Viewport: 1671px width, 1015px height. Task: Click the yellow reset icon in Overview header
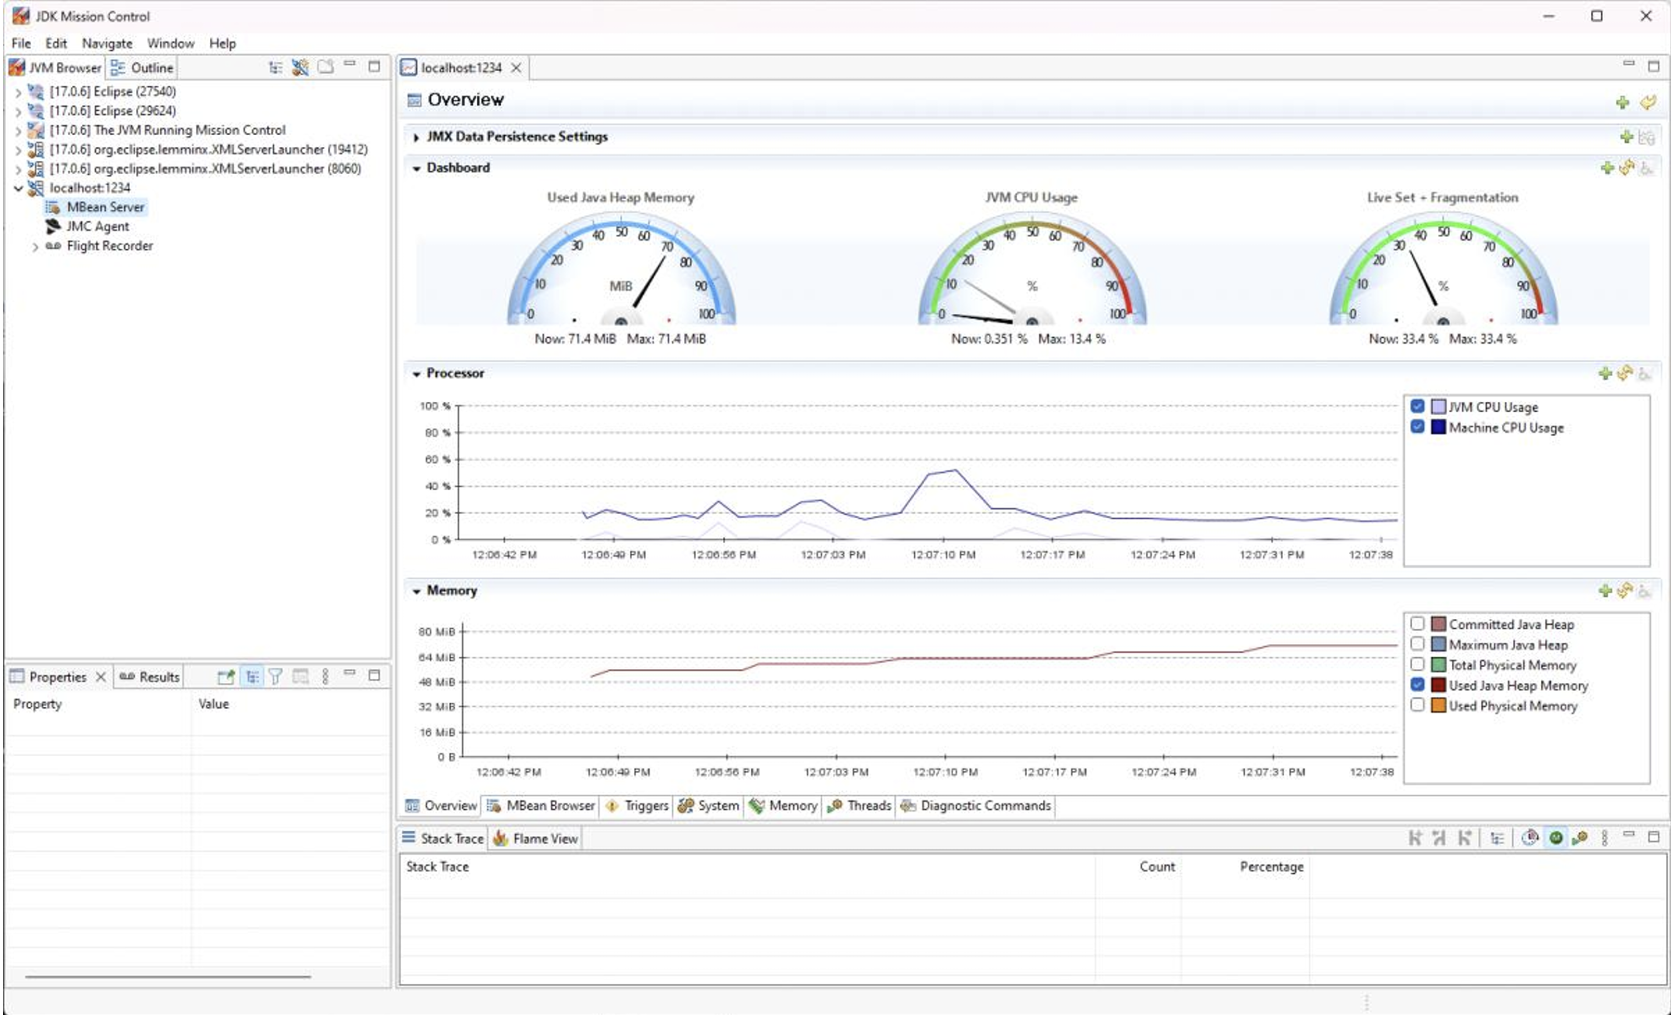tap(1648, 102)
